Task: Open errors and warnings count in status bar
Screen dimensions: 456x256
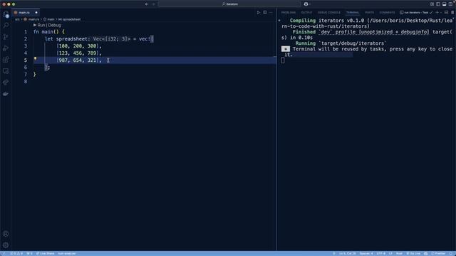Action: pyautogui.click(x=16, y=254)
